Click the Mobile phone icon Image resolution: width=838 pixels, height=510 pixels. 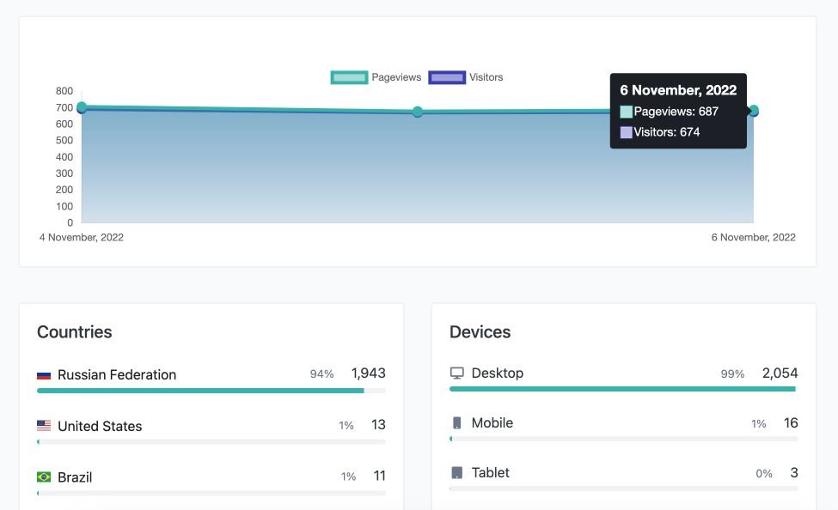pyautogui.click(x=457, y=423)
